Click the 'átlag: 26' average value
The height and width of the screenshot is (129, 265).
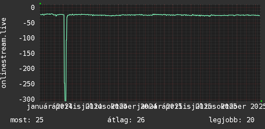coord(126,120)
